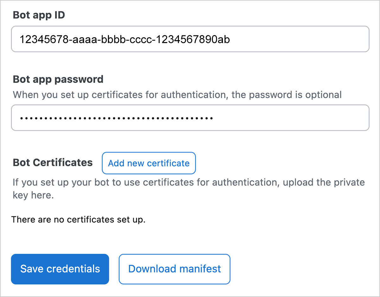Image resolution: width=380 pixels, height=297 pixels.
Task: Click the word 'manifest' on outlined button
Action: point(199,269)
